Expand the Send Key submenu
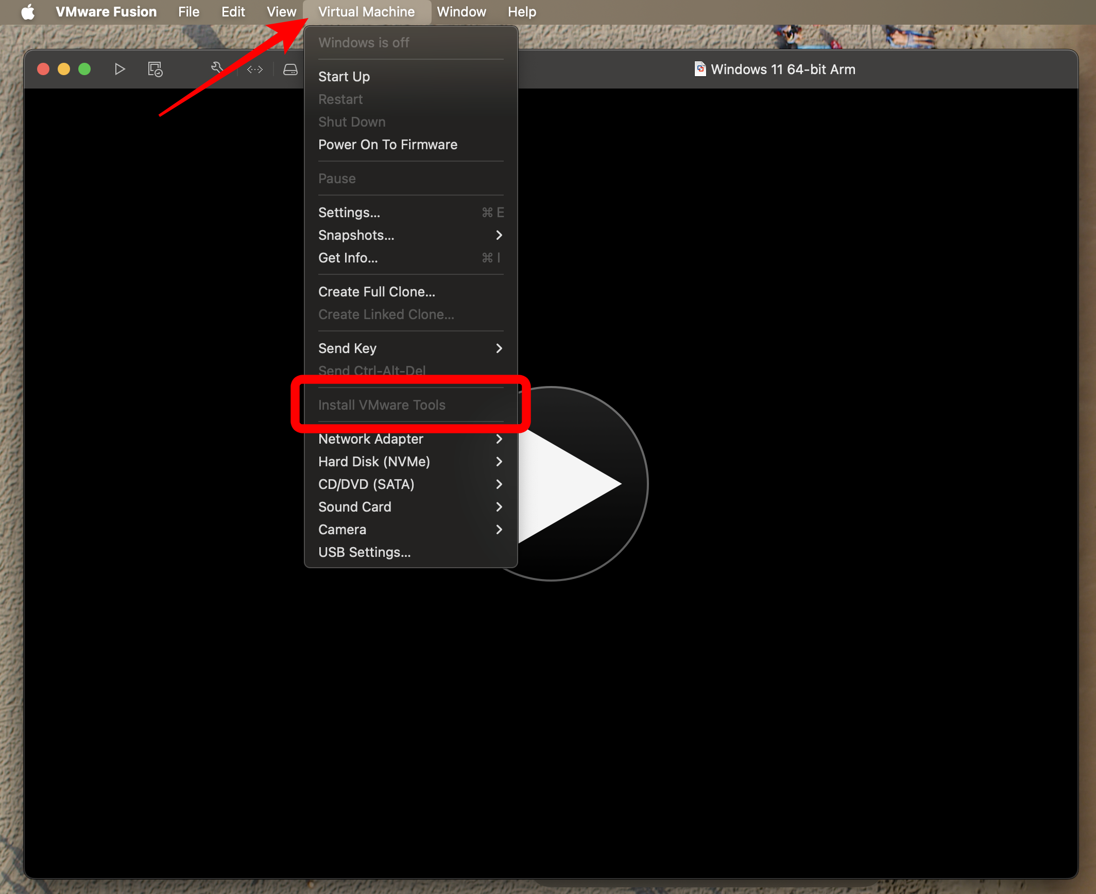 click(x=410, y=348)
